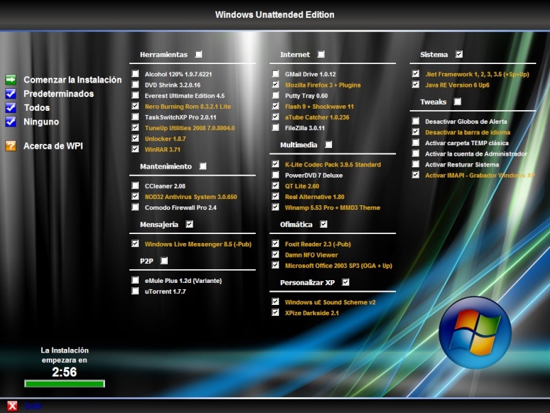
Task: Click the Comenzar la Instalación label
Action: coord(73,80)
